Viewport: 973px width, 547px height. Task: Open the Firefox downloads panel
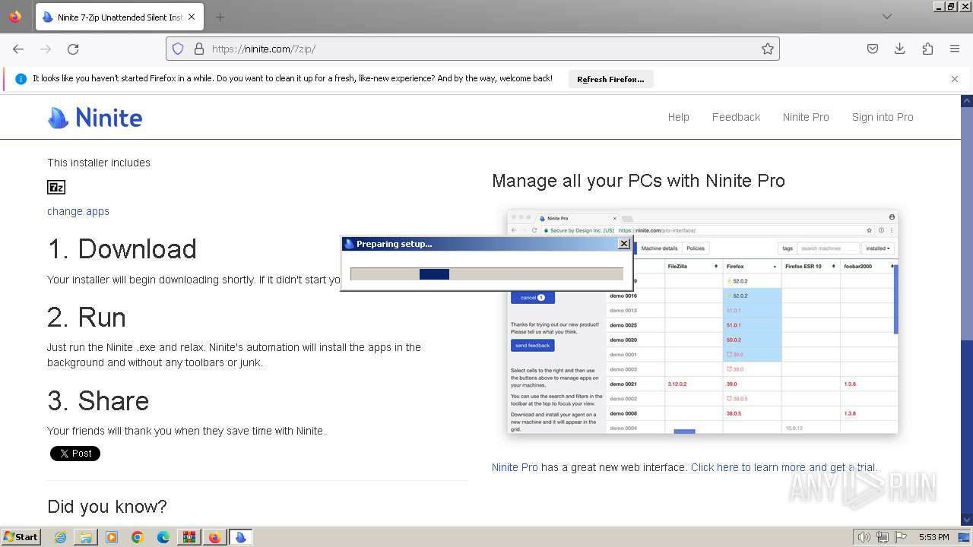click(900, 49)
